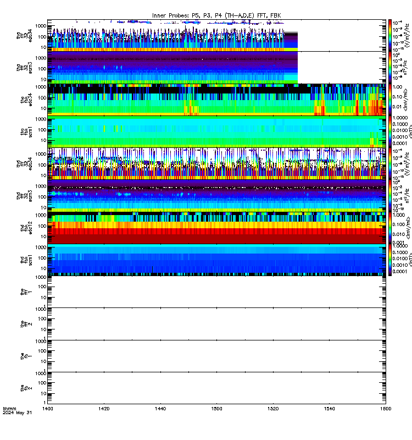The width and height of the screenshot is (412, 440).
Task: Click the "1540" time axis label
Action: coord(329,409)
